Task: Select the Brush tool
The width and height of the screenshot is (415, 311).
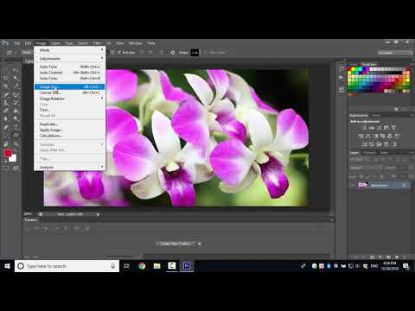Action: click(16, 94)
